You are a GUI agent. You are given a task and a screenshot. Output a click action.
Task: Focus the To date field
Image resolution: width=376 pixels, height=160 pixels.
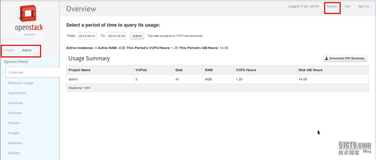pyautogui.click(x=116, y=36)
